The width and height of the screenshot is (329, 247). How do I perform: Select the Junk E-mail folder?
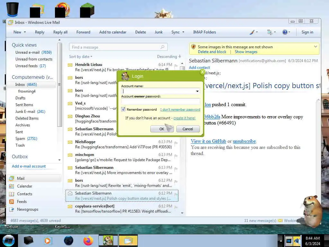click(30, 112)
